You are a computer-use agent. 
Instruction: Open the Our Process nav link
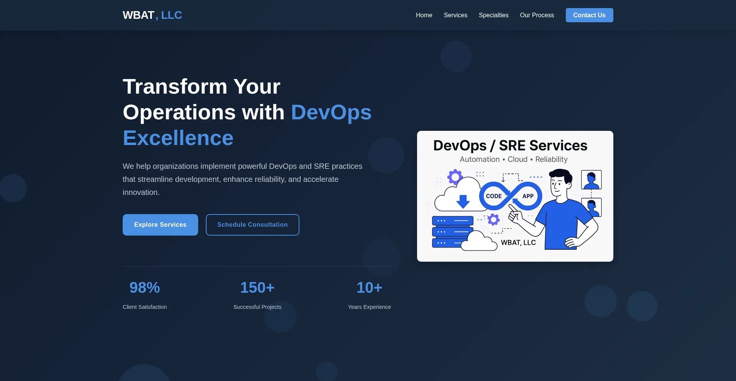(537, 15)
